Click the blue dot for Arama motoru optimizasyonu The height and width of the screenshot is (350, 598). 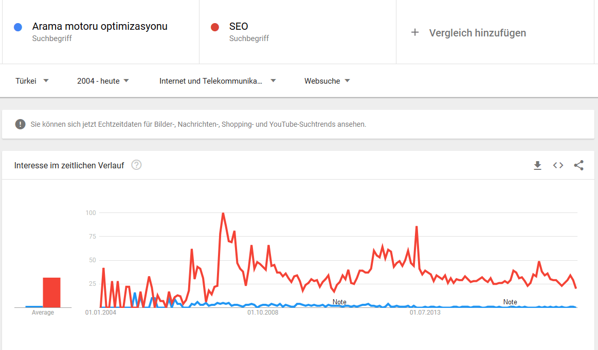(x=18, y=27)
